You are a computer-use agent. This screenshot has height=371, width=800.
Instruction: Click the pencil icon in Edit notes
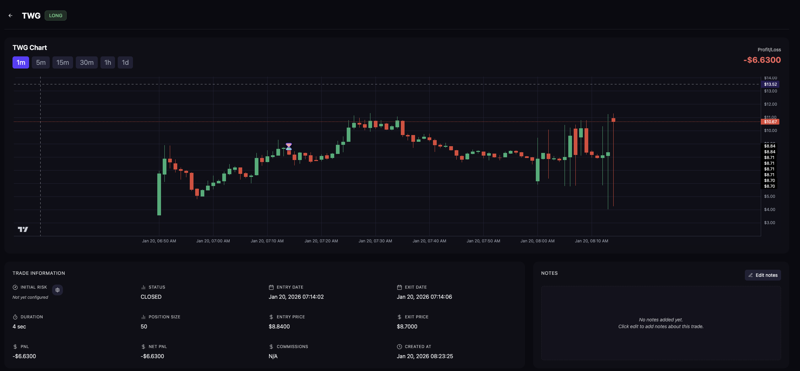pyautogui.click(x=751, y=275)
